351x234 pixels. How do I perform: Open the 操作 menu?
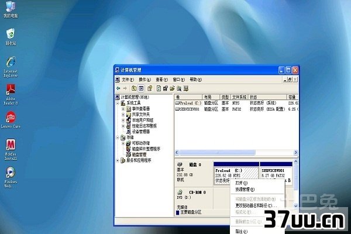tap(145, 80)
